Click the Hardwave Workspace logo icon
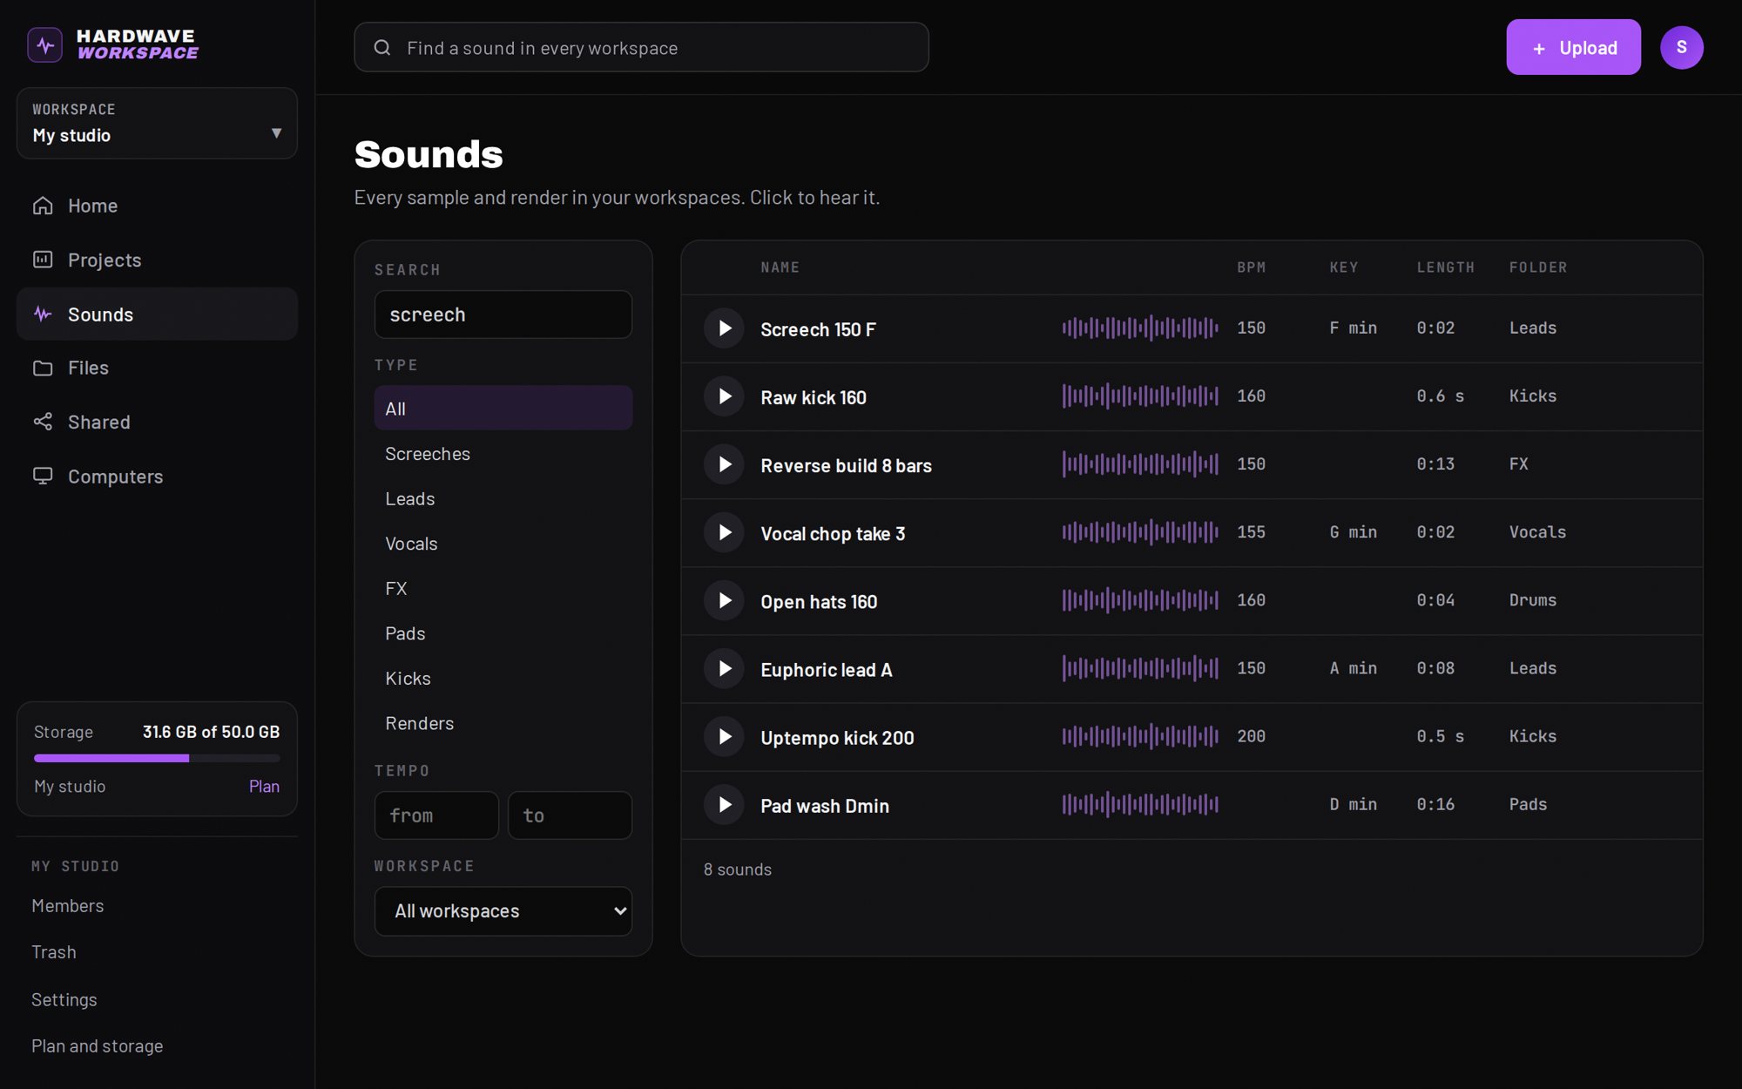 coord(44,44)
